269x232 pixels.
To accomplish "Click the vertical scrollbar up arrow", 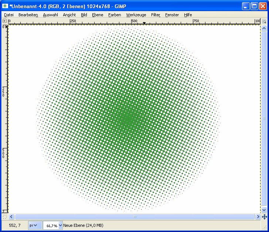I will tap(264, 28).
